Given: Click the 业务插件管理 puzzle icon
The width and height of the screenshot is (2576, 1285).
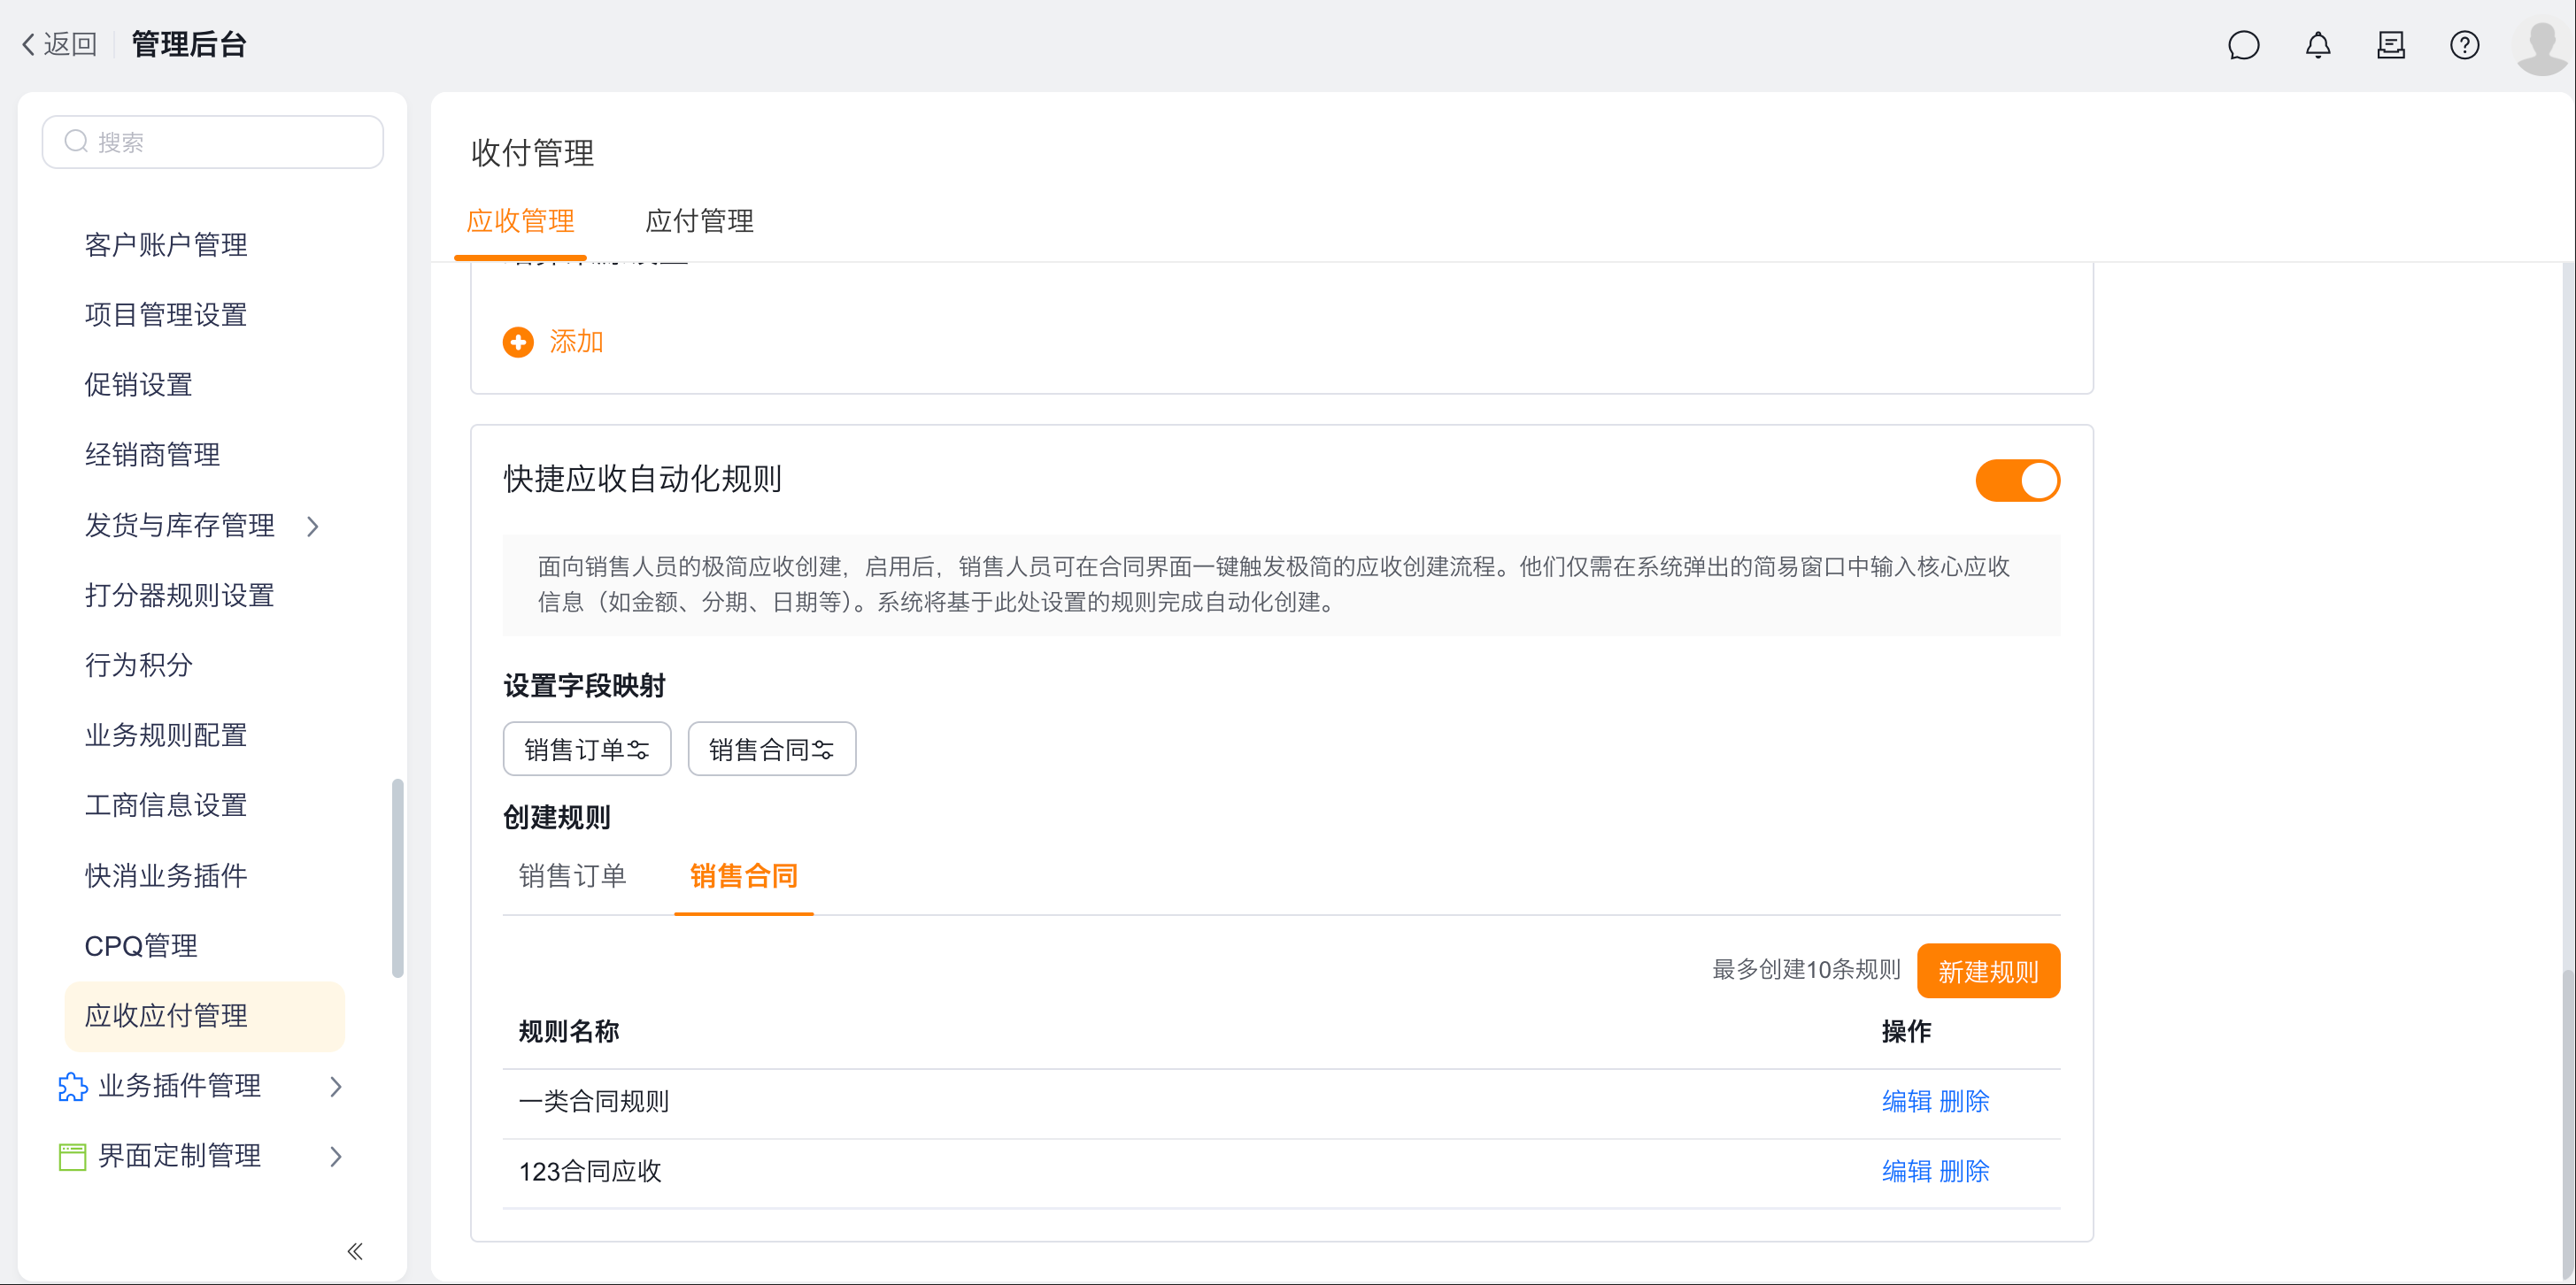Looking at the screenshot, I should point(72,1086).
